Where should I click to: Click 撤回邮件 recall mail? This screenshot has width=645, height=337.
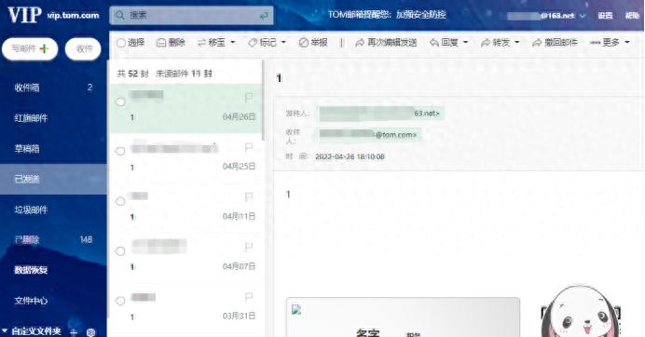(x=555, y=42)
